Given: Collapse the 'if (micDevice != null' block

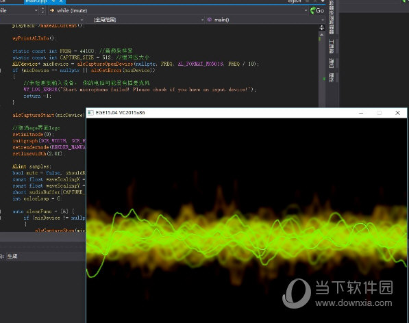Looking at the screenshot, I should click(x=1, y=218).
